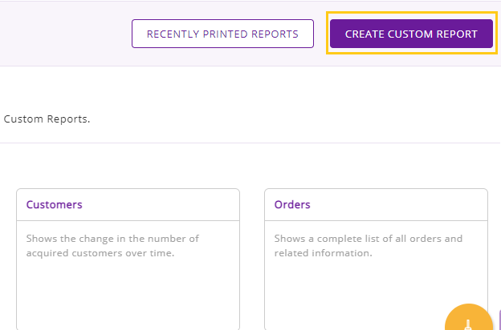
Task: Click the white brush icon inside orange circle
Action: pos(468,325)
